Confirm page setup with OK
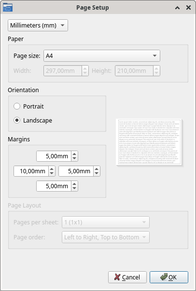 click(169, 277)
